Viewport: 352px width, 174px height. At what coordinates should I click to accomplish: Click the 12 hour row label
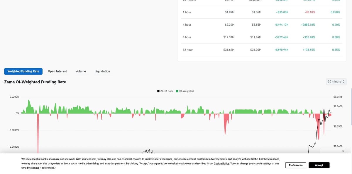[188, 50]
